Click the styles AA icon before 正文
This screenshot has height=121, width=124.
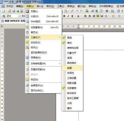click(x=4, y=16)
